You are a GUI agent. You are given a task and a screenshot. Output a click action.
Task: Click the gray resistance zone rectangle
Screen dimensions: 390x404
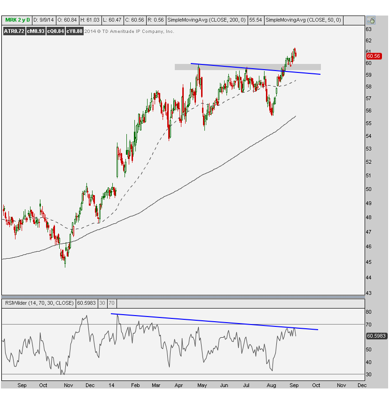(x=248, y=67)
